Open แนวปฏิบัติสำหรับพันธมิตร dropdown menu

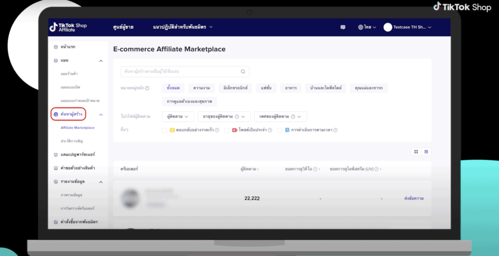click(x=183, y=27)
